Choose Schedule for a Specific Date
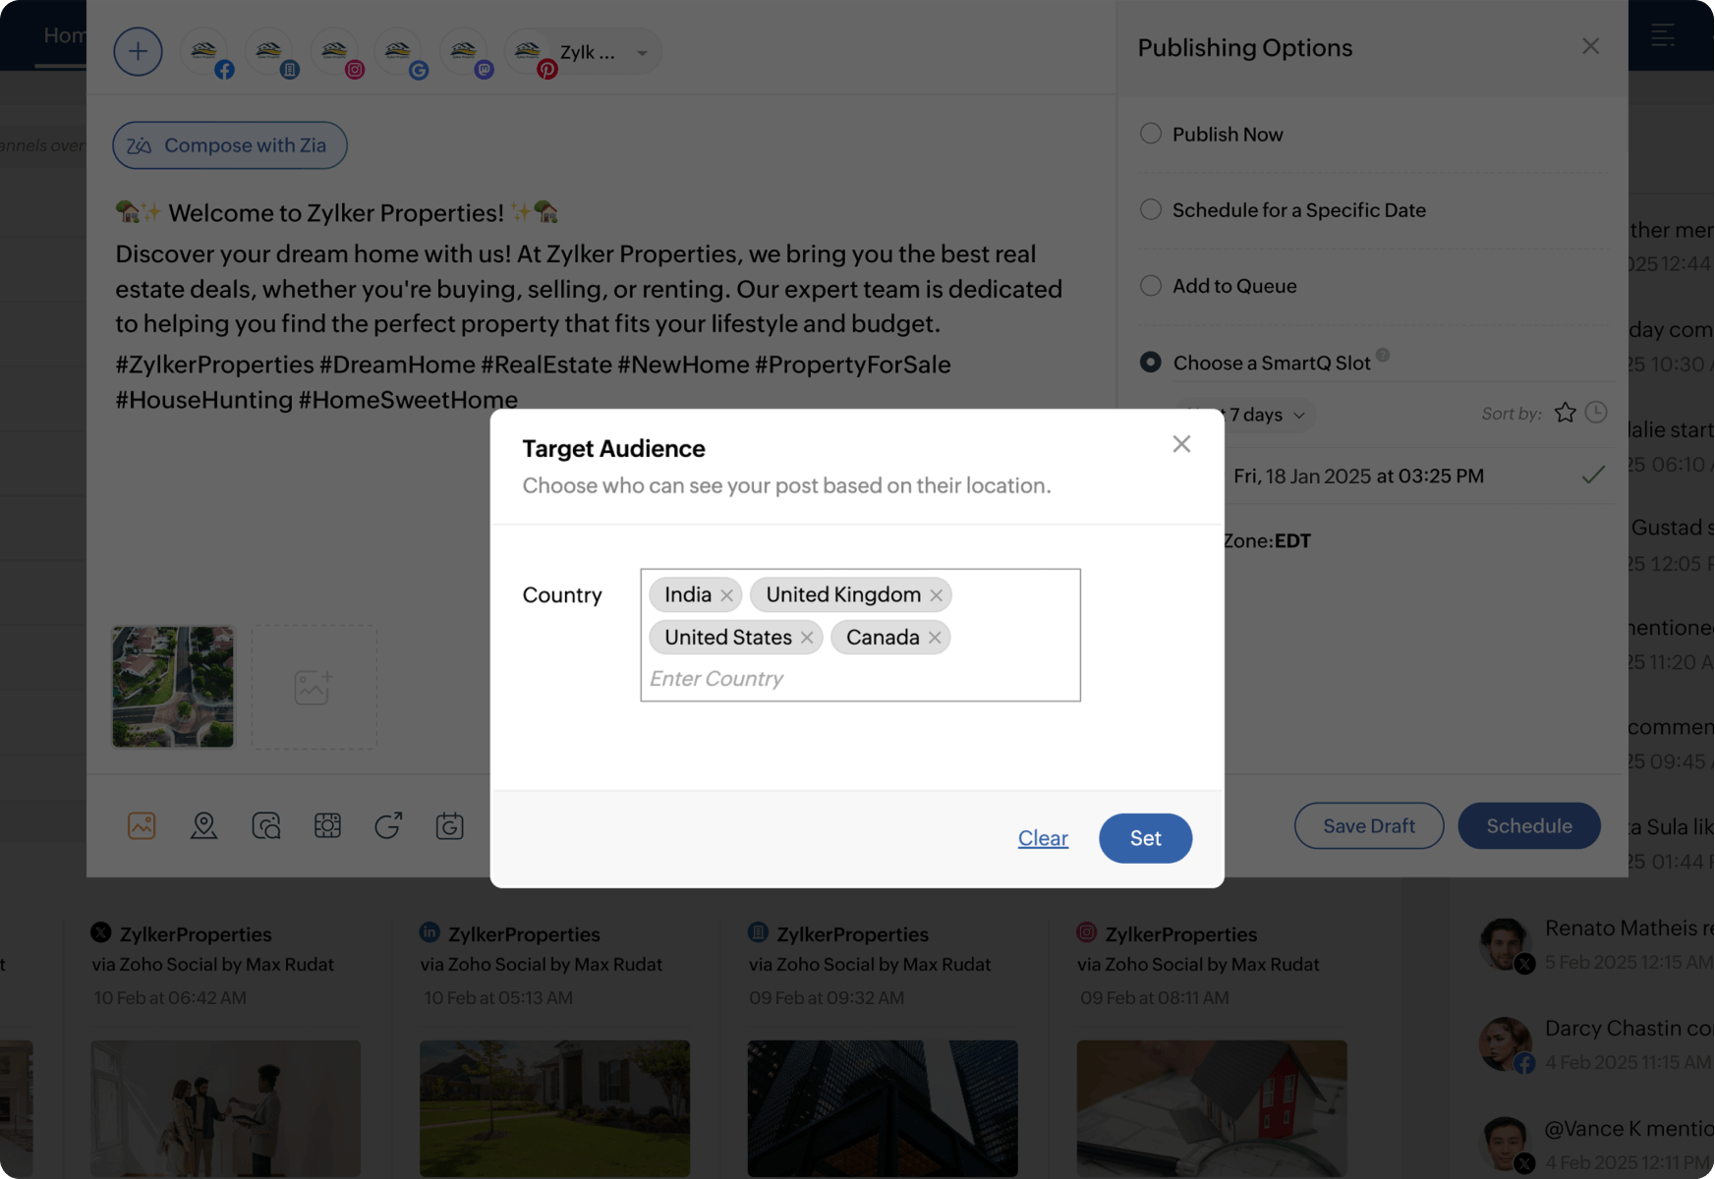 (1151, 209)
